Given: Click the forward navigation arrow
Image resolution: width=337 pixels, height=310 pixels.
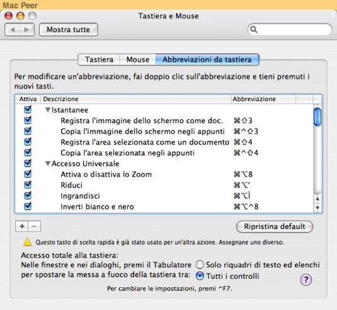Looking at the screenshot, I should tap(26, 30).
